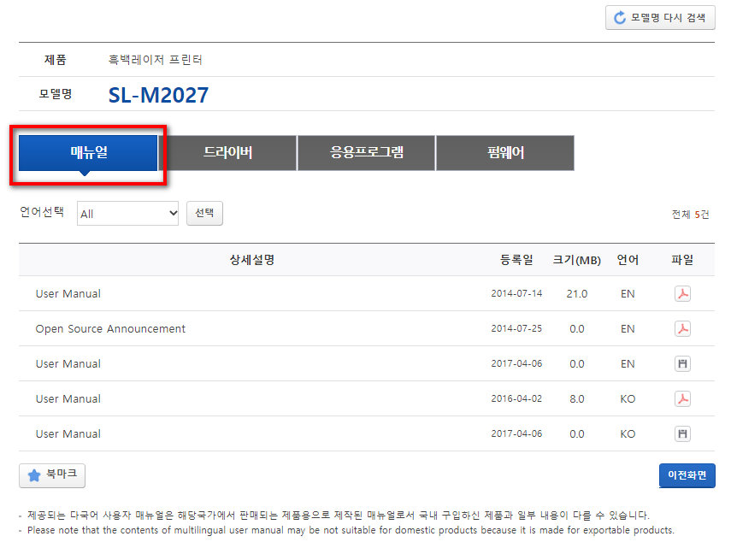
Task: Click the star icon on 북마크 button
Action: (34, 475)
